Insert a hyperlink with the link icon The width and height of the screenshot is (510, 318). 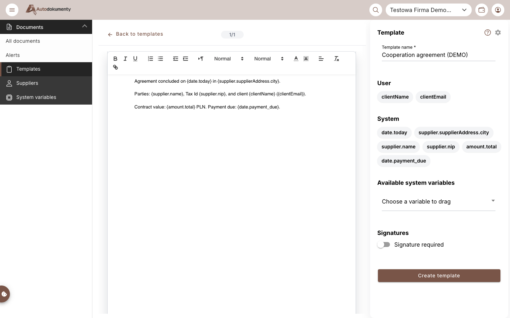click(115, 67)
